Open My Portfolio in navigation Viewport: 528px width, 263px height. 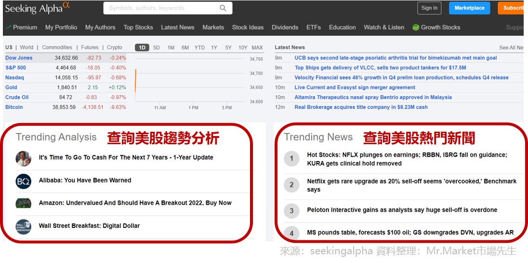(x=61, y=27)
